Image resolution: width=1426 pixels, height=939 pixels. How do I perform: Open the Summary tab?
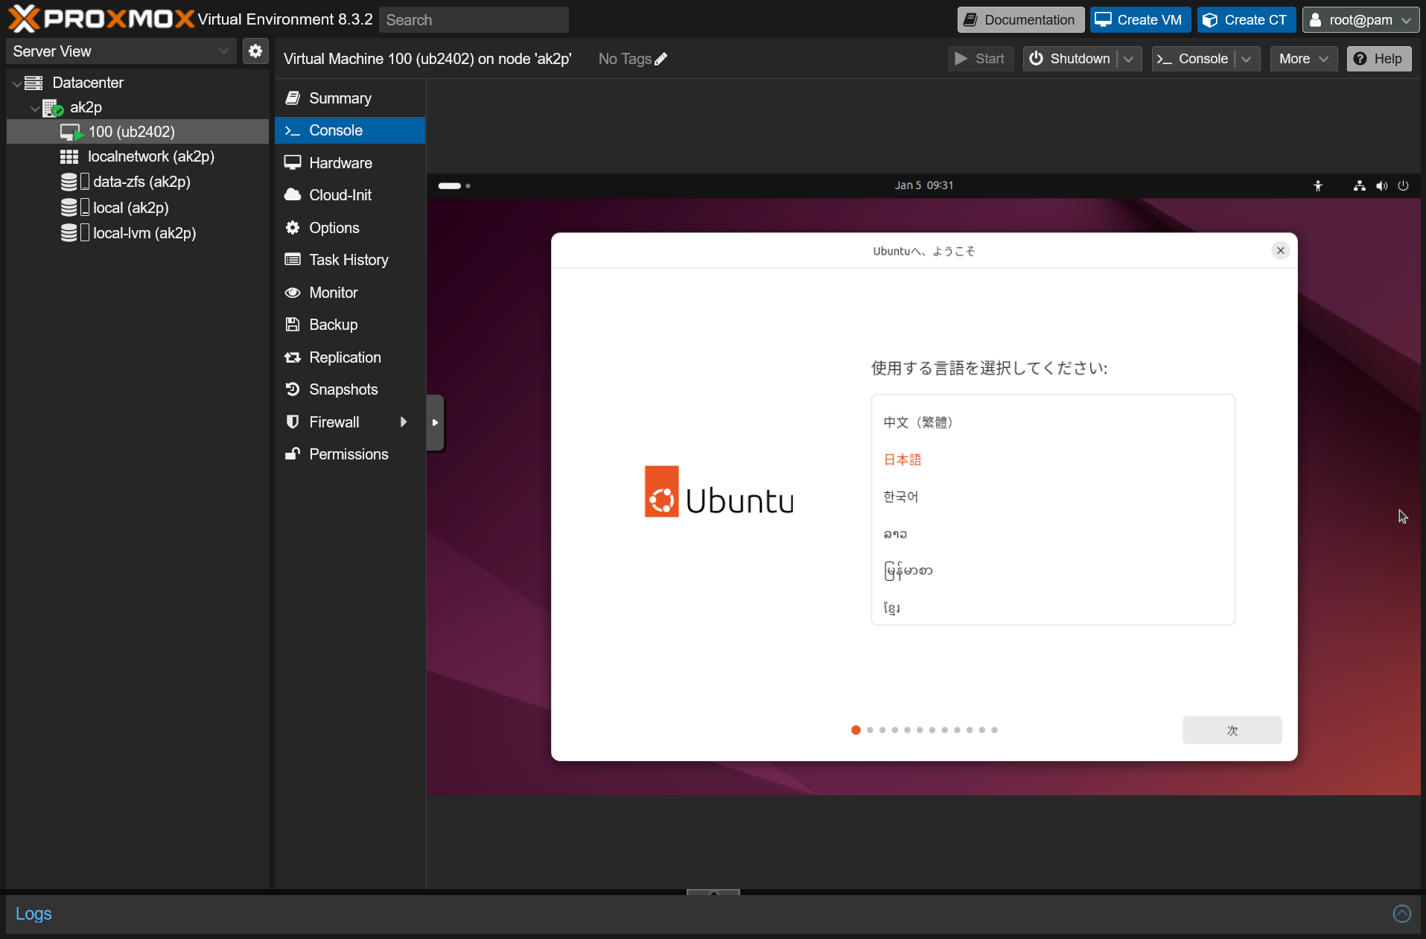[x=350, y=98]
